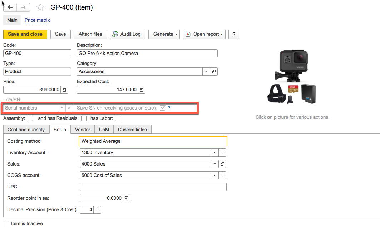Screen dimensions: 380x233
Task: Open the Audit Log
Action: pyautogui.click(x=128, y=34)
